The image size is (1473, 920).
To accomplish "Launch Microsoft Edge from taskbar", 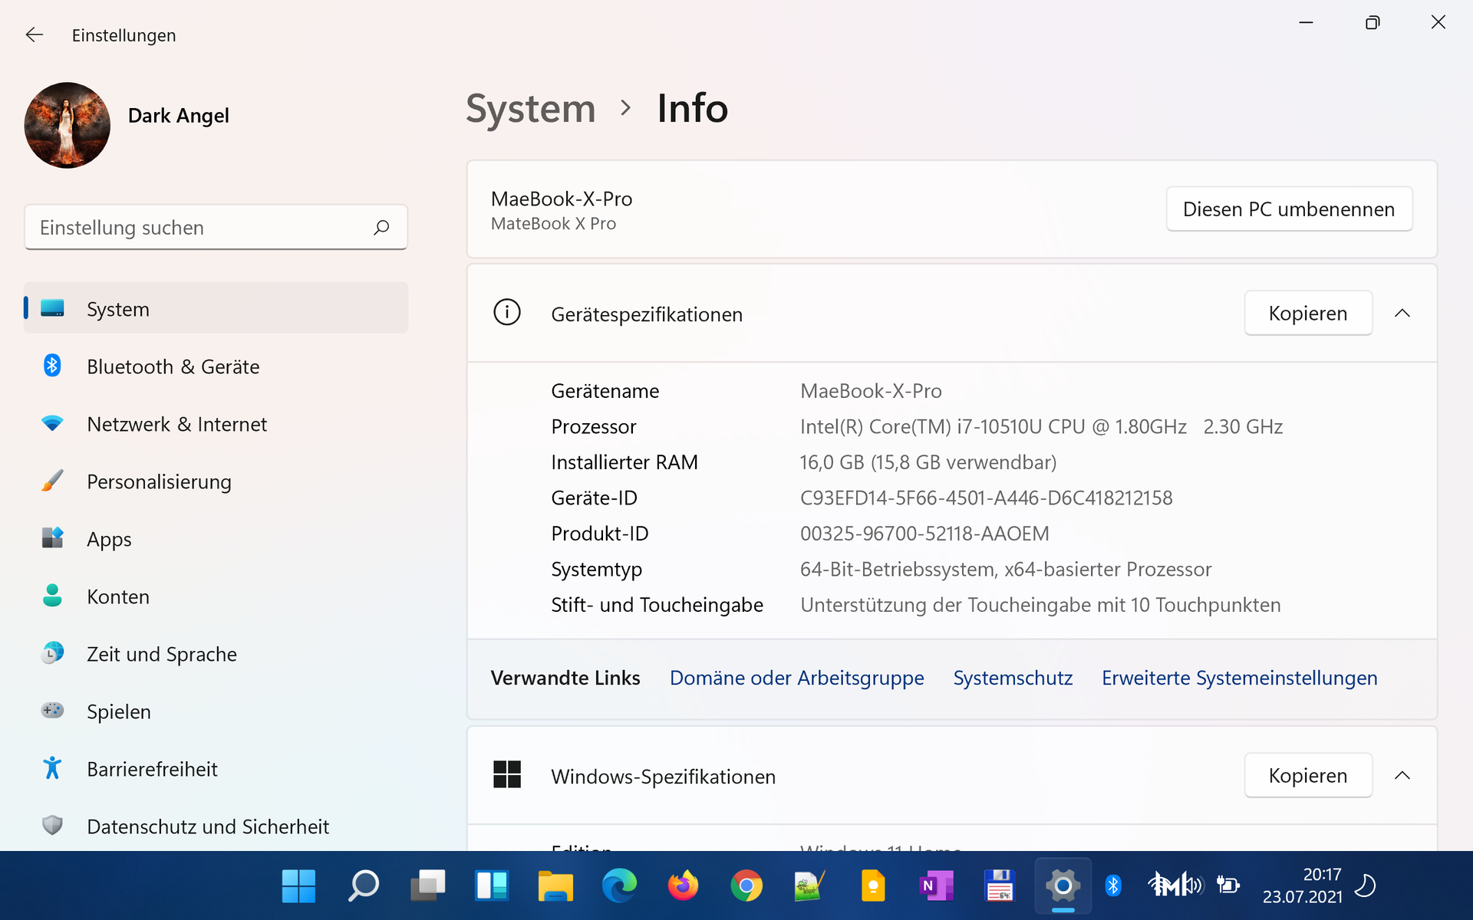I will 619,886.
